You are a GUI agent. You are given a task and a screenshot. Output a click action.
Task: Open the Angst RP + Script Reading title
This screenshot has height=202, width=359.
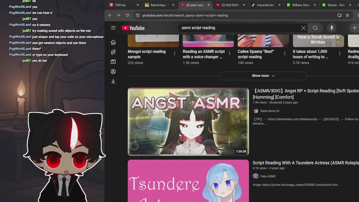(x=306, y=94)
